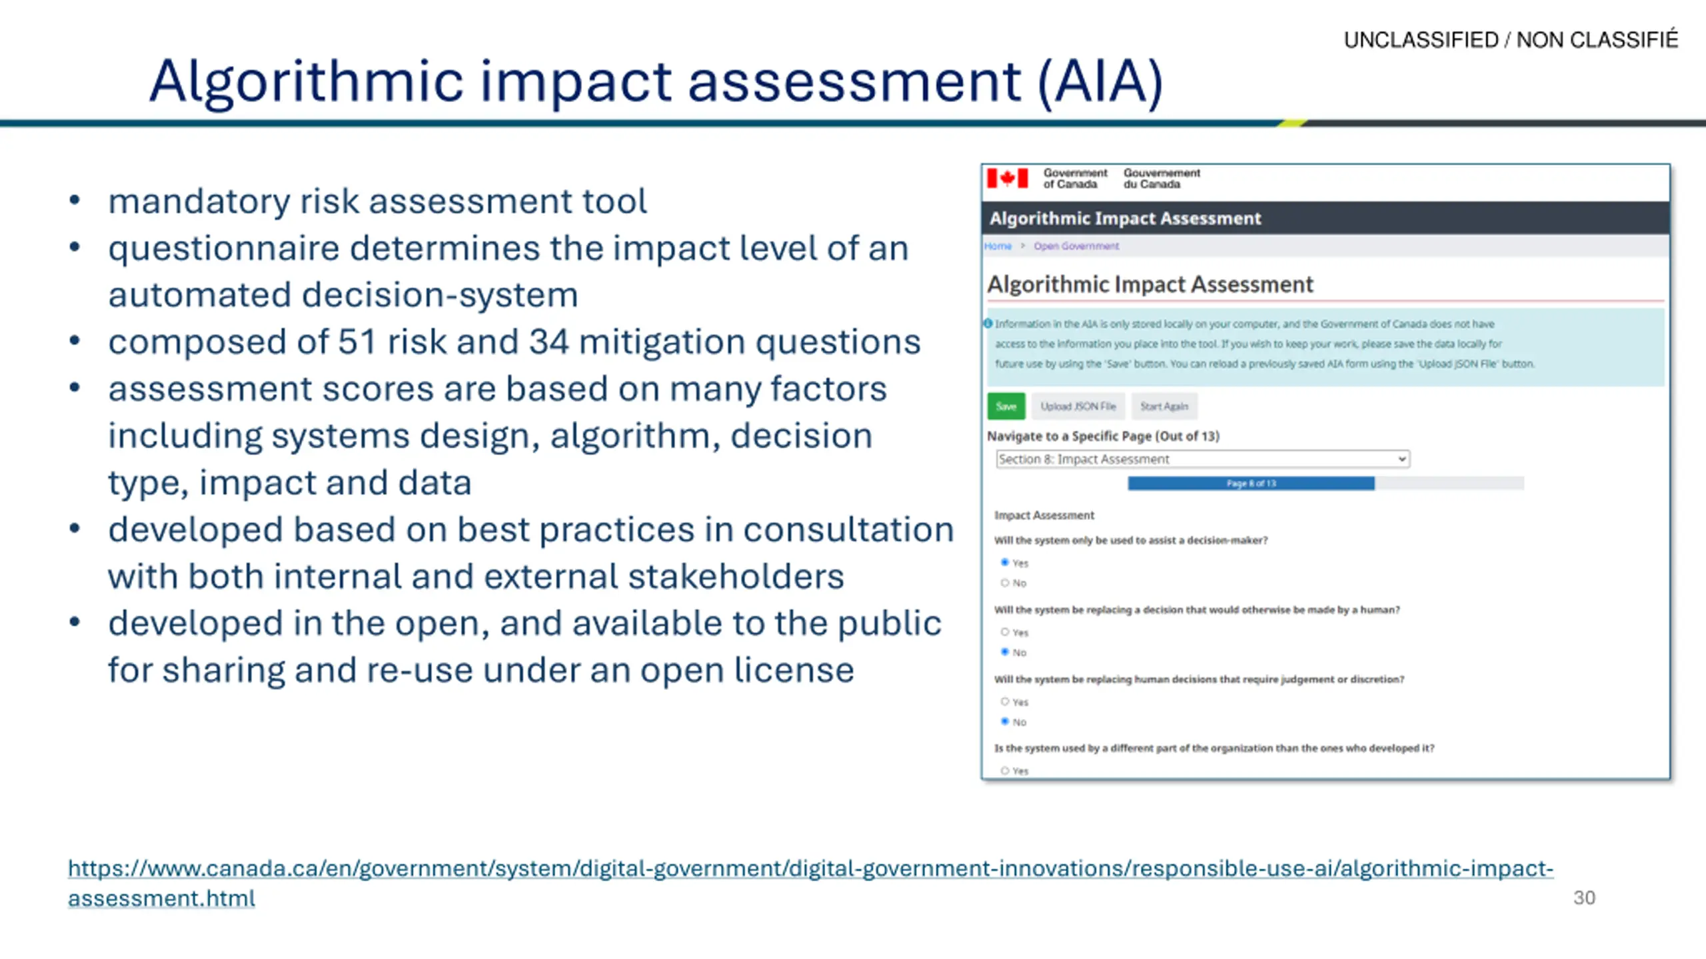Image resolution: width=1706 pixels, height=959 pixels.
Task: Select Yes for replacing a human decision
Action: point(1005,632)
